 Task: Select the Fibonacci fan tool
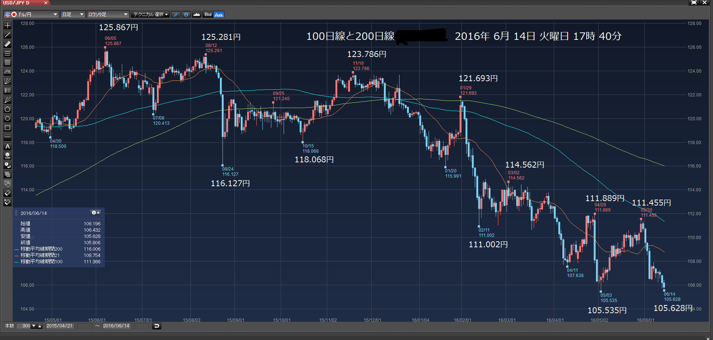point(7,81)
